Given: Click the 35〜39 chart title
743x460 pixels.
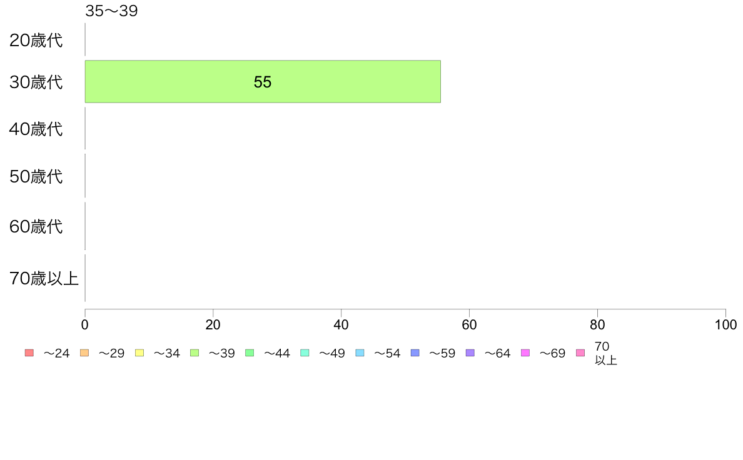Looking at the screenshot, I should (x=111, y=11).
